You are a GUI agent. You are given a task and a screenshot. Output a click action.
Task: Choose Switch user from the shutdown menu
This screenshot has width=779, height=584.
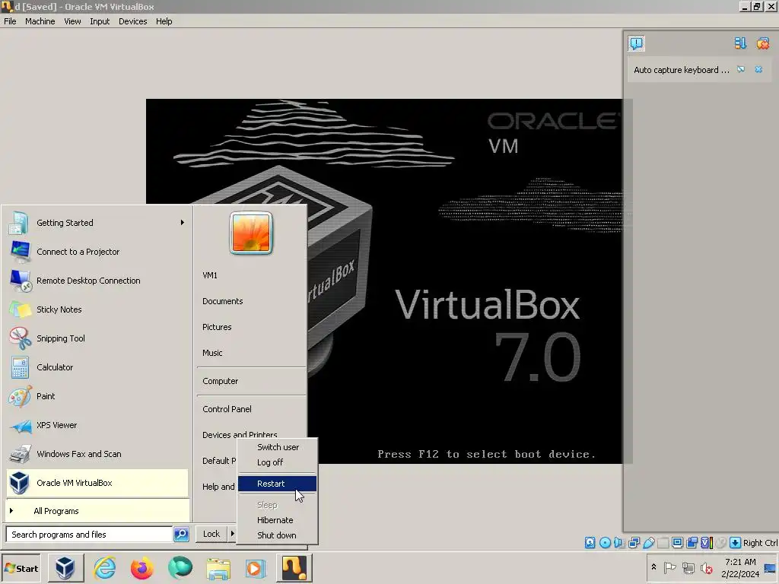tap(277, 447)
